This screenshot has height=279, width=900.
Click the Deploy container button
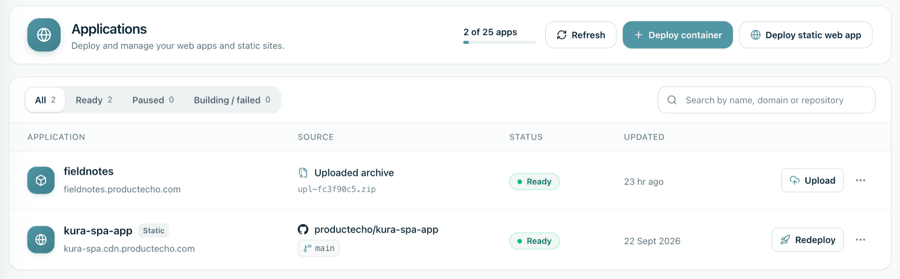(x=677, y=35)
